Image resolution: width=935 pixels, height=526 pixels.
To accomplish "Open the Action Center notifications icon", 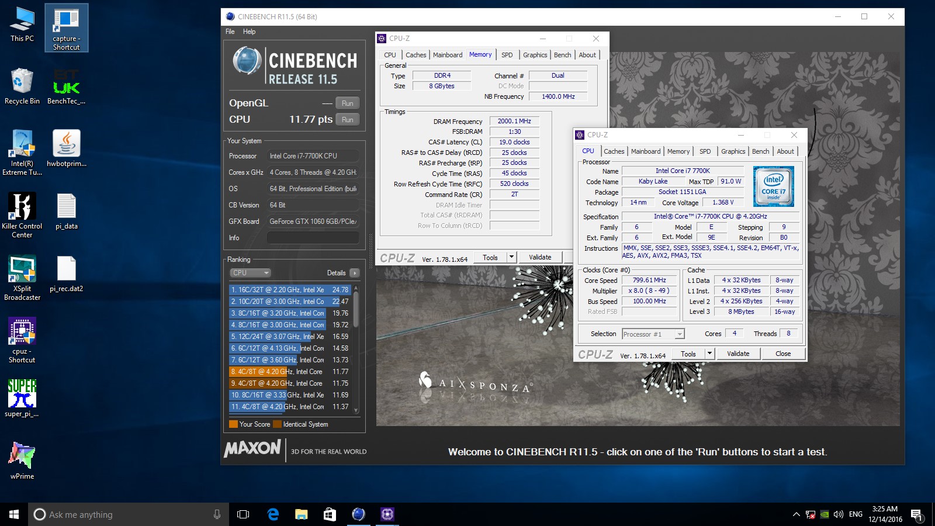I will click(916, 514).
